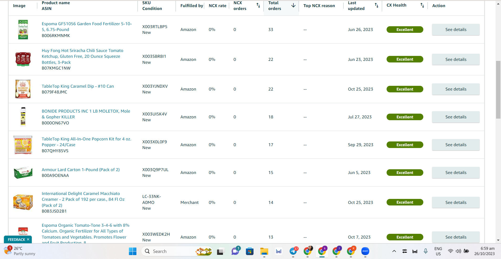See details for Armour Lard Carton
Image resolution: width=501 pixels, height=259 pixels.
456,173
